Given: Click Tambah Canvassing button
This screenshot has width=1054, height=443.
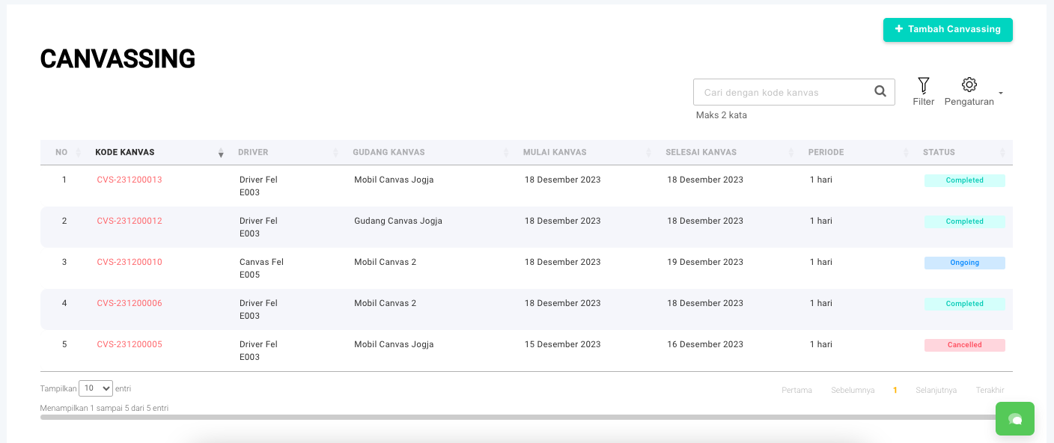Looking at the screenshot, I should tap(948, 29).
